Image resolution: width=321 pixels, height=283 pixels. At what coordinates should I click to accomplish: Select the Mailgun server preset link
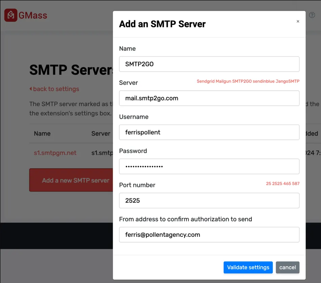click(x=223, y=81)
